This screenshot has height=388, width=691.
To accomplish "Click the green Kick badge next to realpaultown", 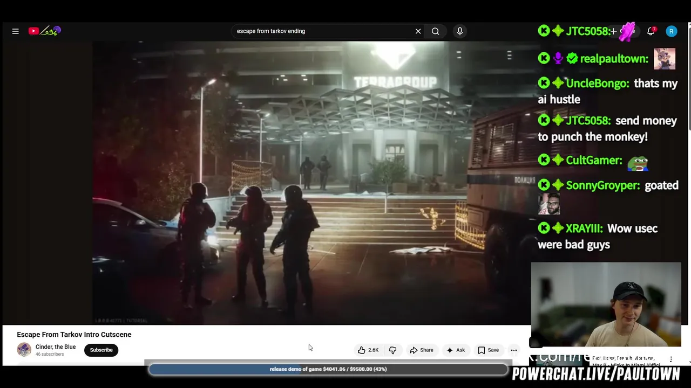I will (544, 58).
